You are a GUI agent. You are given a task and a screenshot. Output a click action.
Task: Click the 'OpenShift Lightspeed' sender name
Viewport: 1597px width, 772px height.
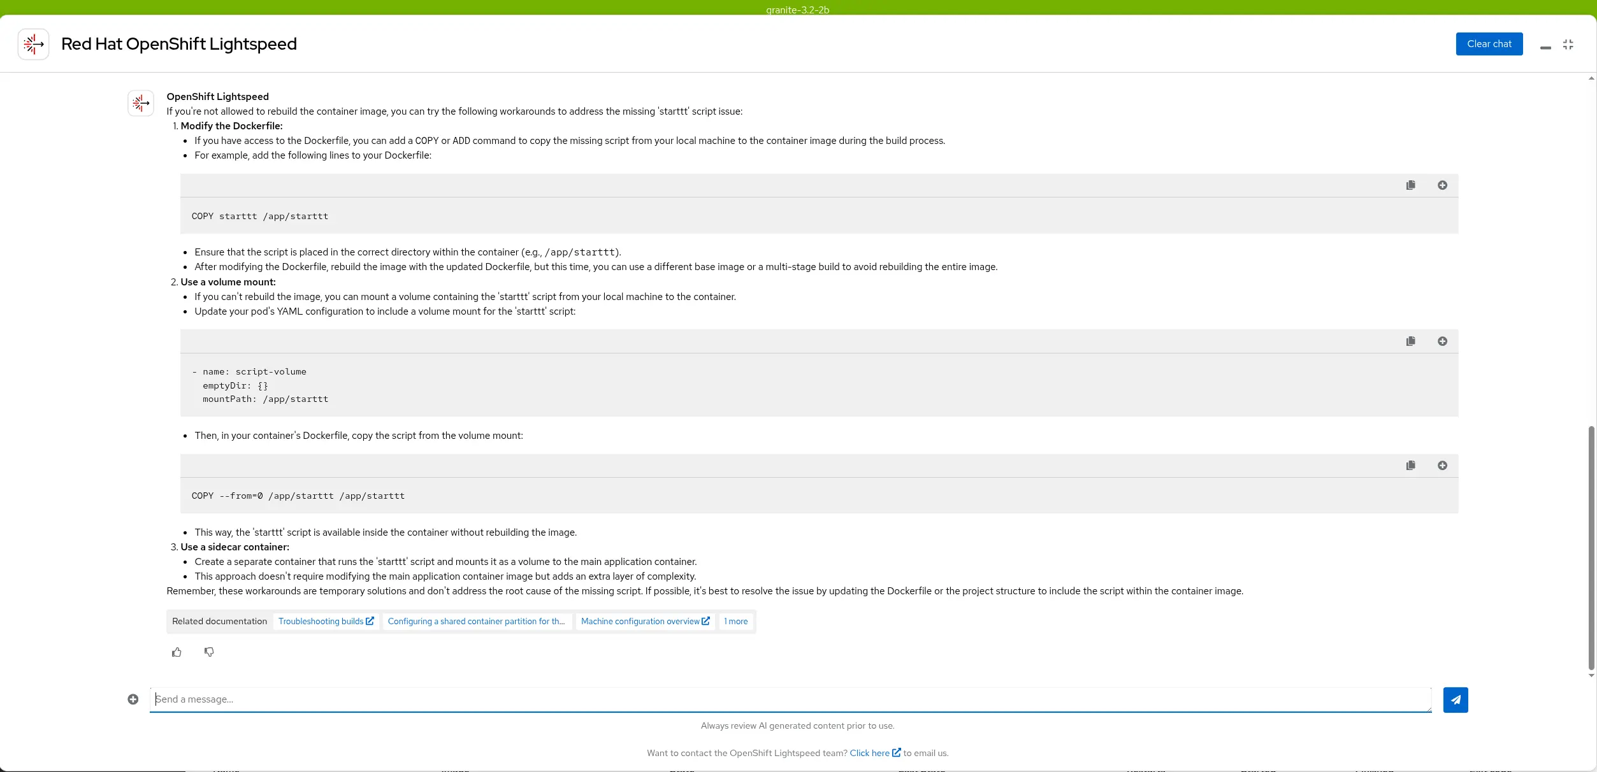[x=218, y=97]
